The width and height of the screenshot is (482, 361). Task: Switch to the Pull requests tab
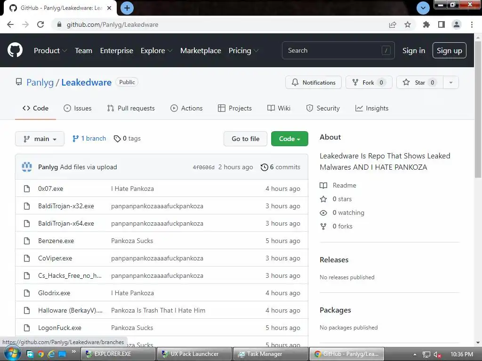pyautogui.click(x=131, y=108)
